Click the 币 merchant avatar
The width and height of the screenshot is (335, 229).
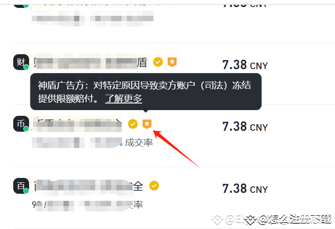point(21,124)
